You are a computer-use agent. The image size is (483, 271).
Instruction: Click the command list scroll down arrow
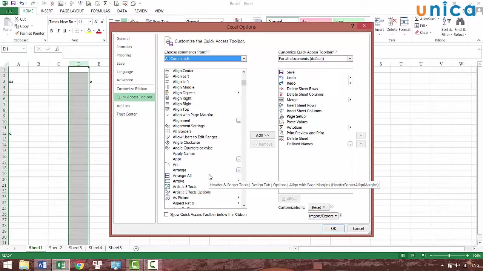click(x=244, y=206)
